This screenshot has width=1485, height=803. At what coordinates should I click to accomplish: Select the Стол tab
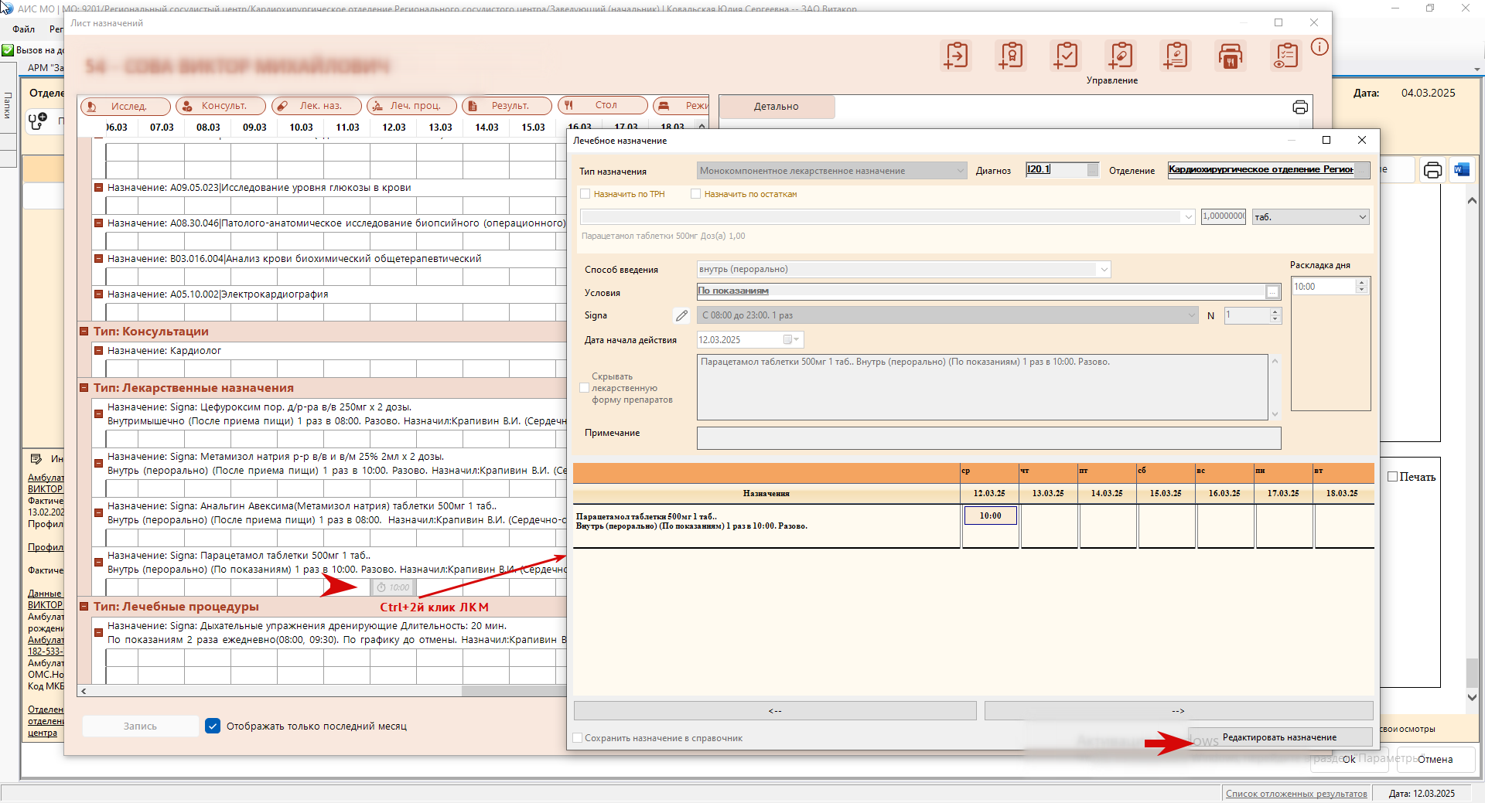pyautogui.click(x=603, y=105)
